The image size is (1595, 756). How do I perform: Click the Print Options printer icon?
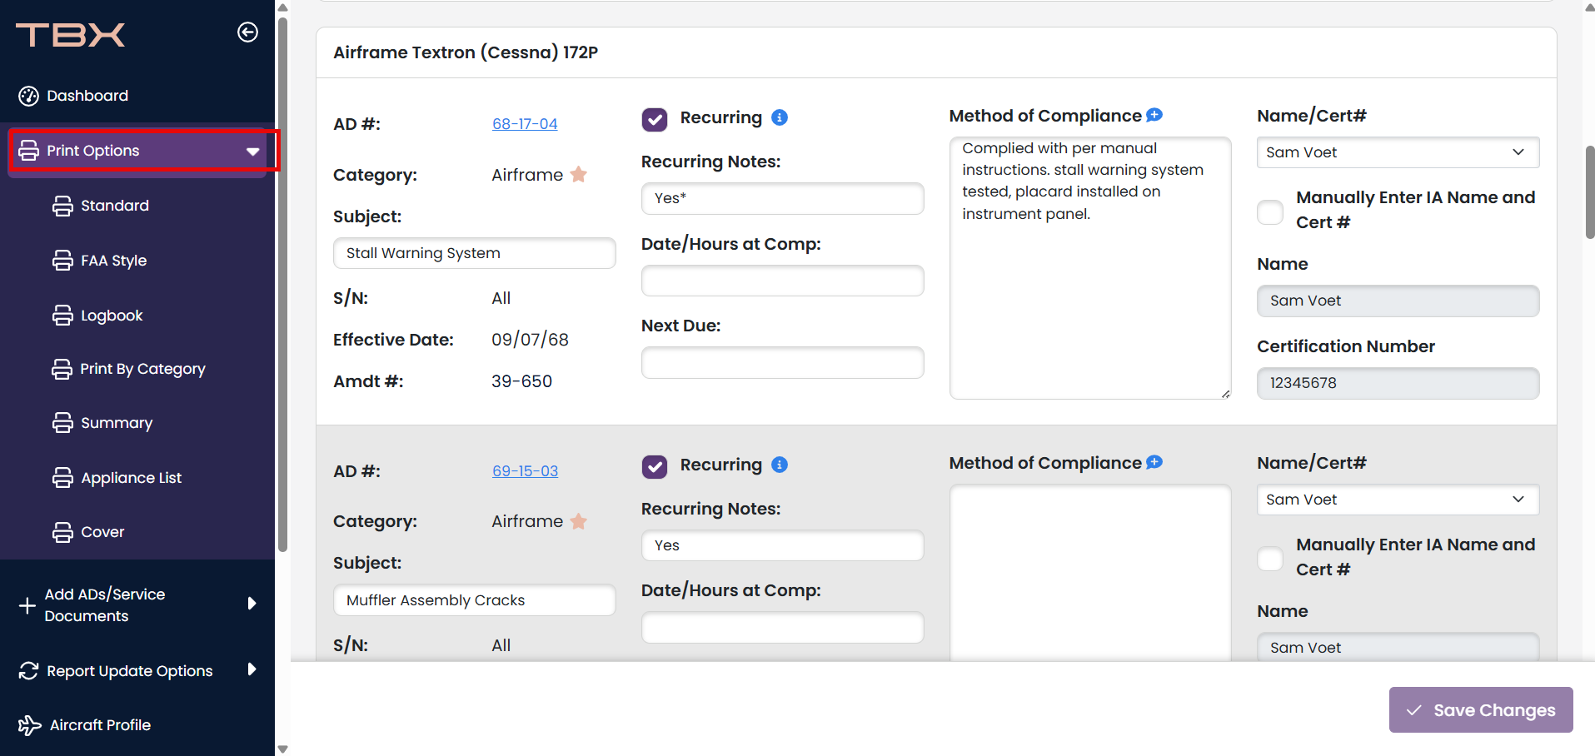(x=29, y=151)
